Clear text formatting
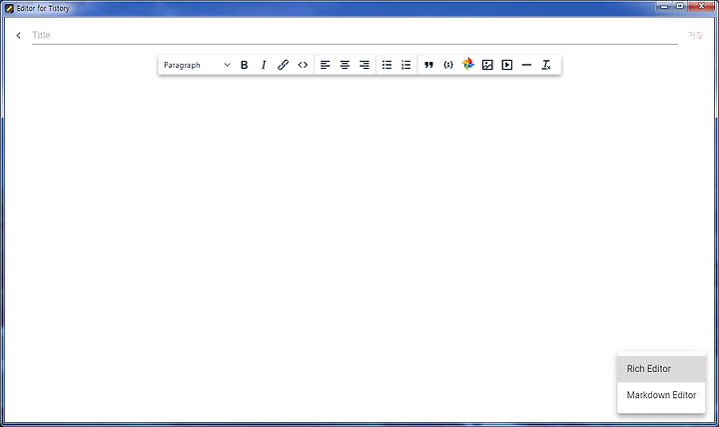 [x=546, y=65]
